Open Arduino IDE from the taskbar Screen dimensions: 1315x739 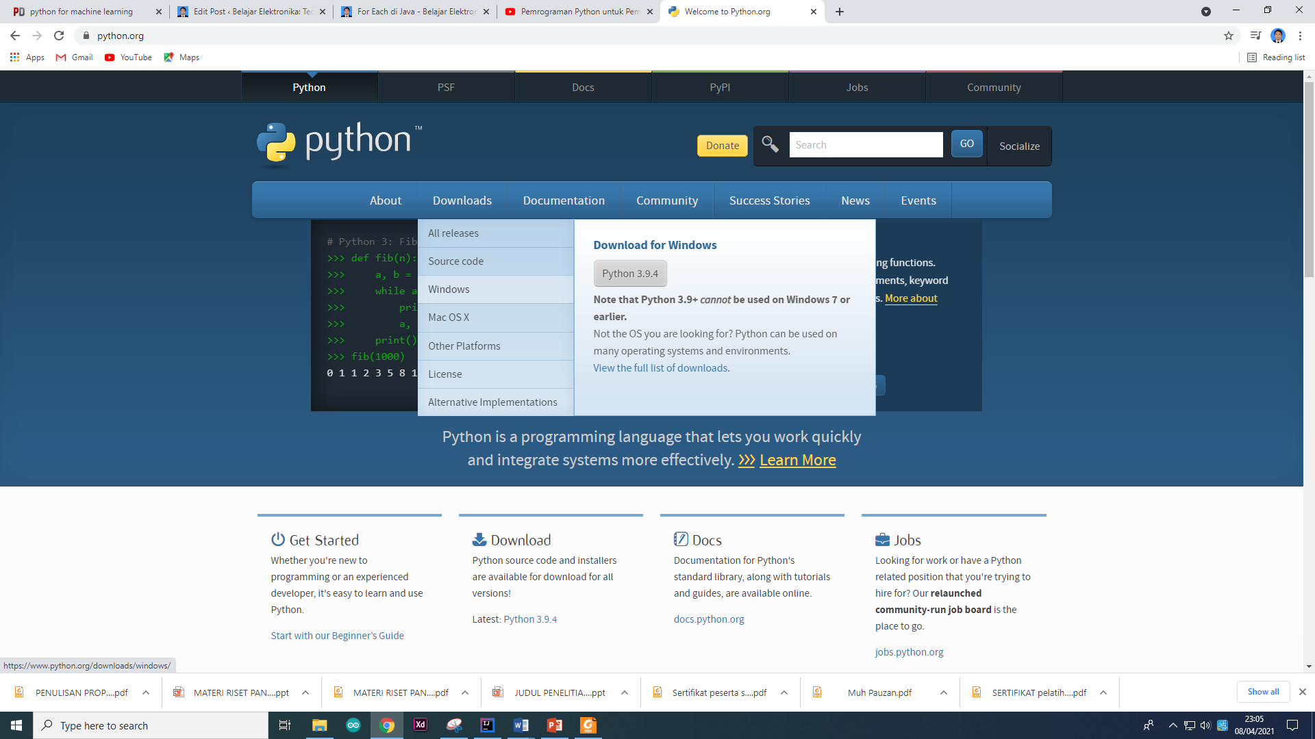pyautogui.click(x=353, y=725)
